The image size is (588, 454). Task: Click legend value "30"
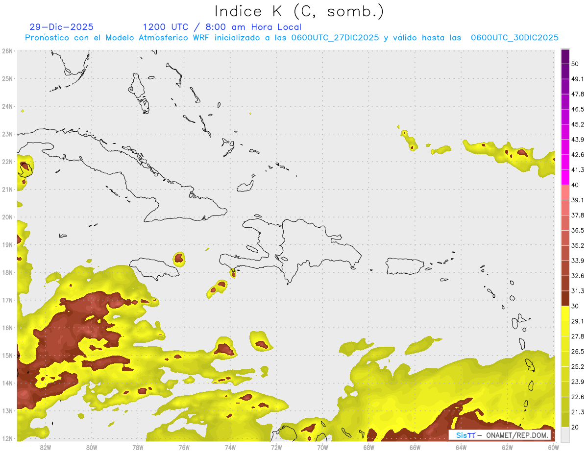576,306
